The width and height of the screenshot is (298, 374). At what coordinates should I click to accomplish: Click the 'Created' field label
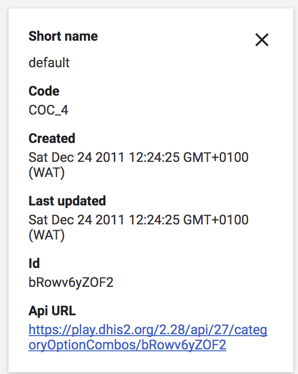[x=52, y=138]
